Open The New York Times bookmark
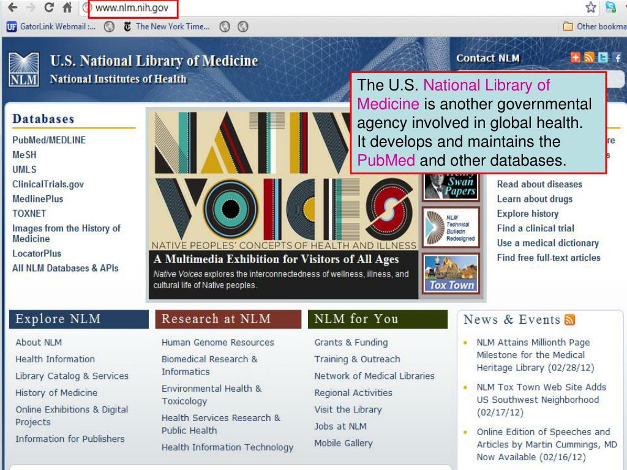 pyautogui.click(x=167, y=26)
